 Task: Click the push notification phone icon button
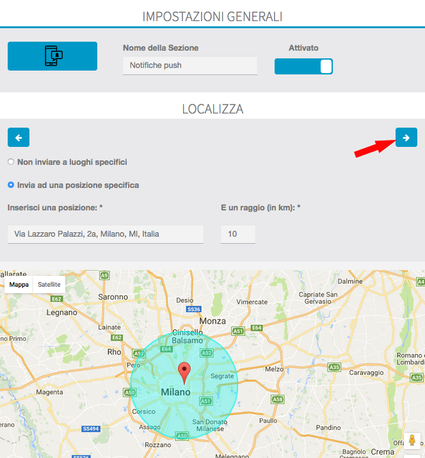(52, 56)
